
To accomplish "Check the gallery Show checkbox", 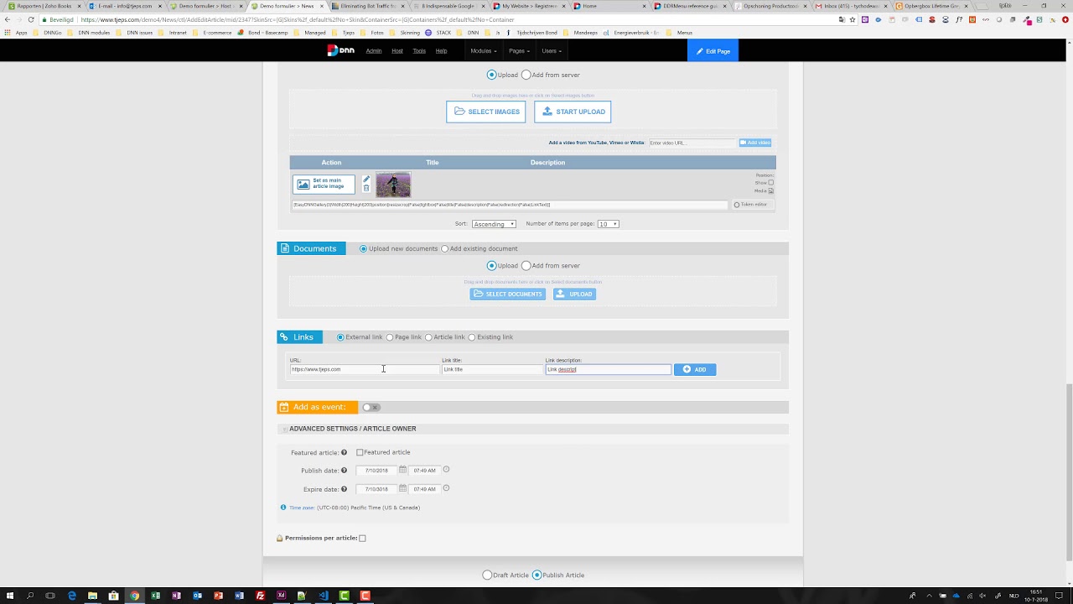I will click(x=771, y=182).
